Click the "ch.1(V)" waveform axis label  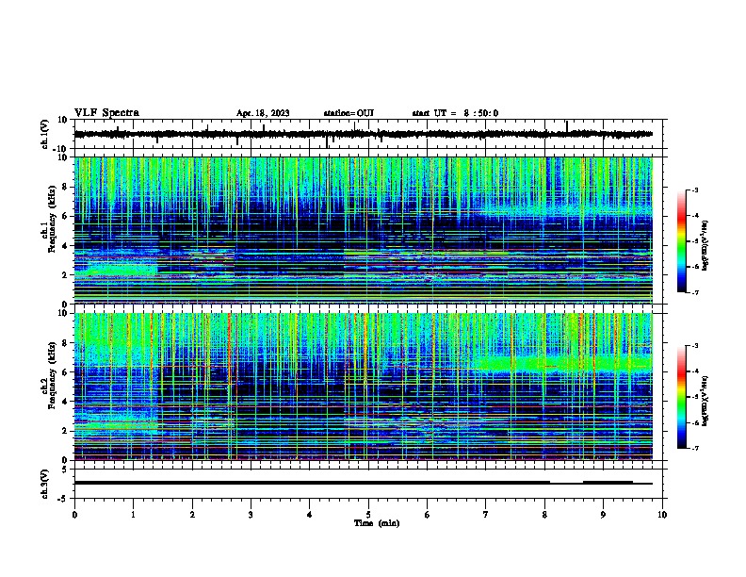click(45, 134)
